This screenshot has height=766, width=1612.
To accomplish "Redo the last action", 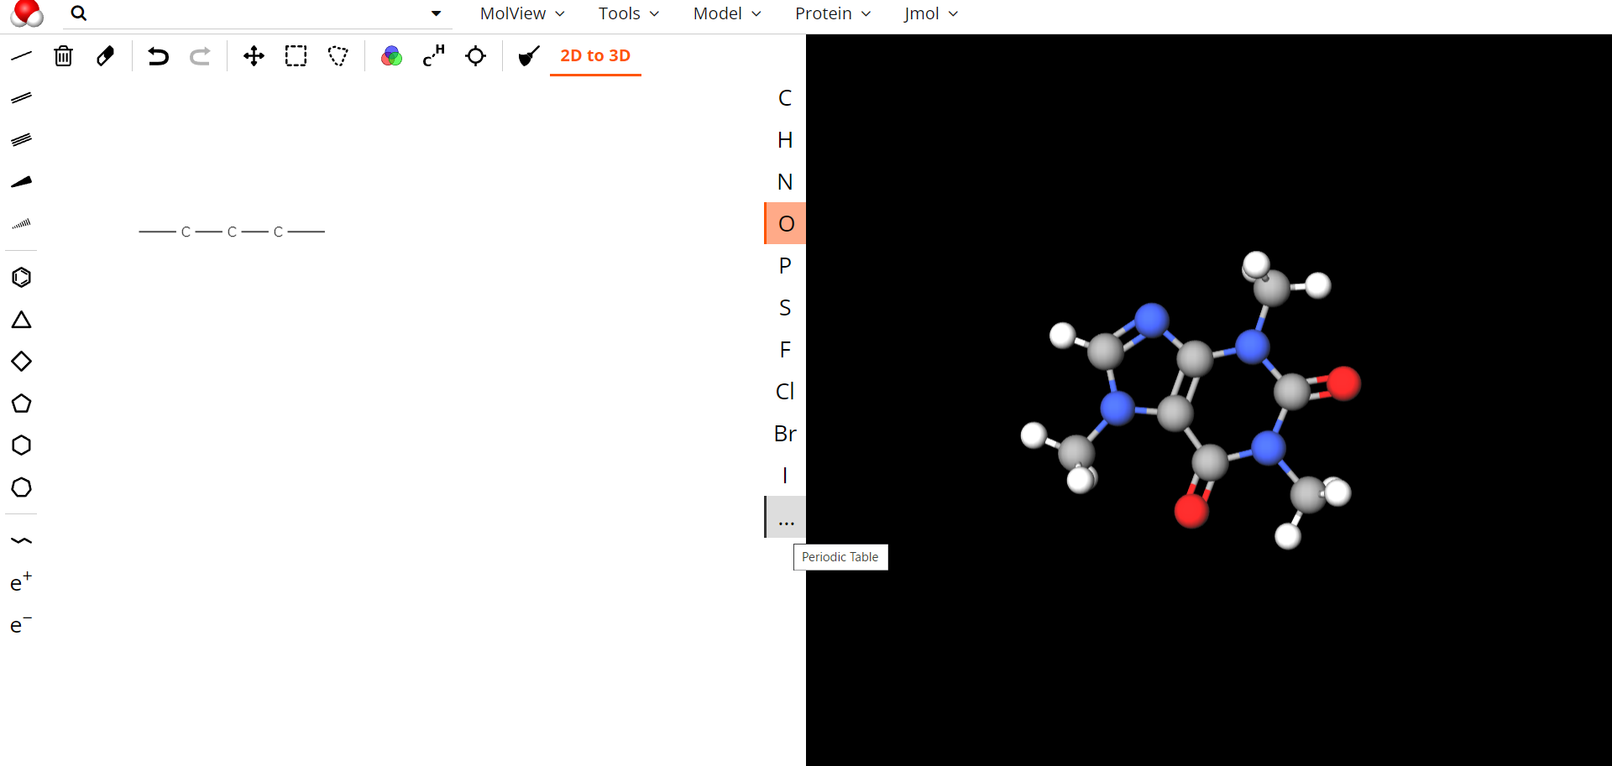I will click(x=200, y=56).
